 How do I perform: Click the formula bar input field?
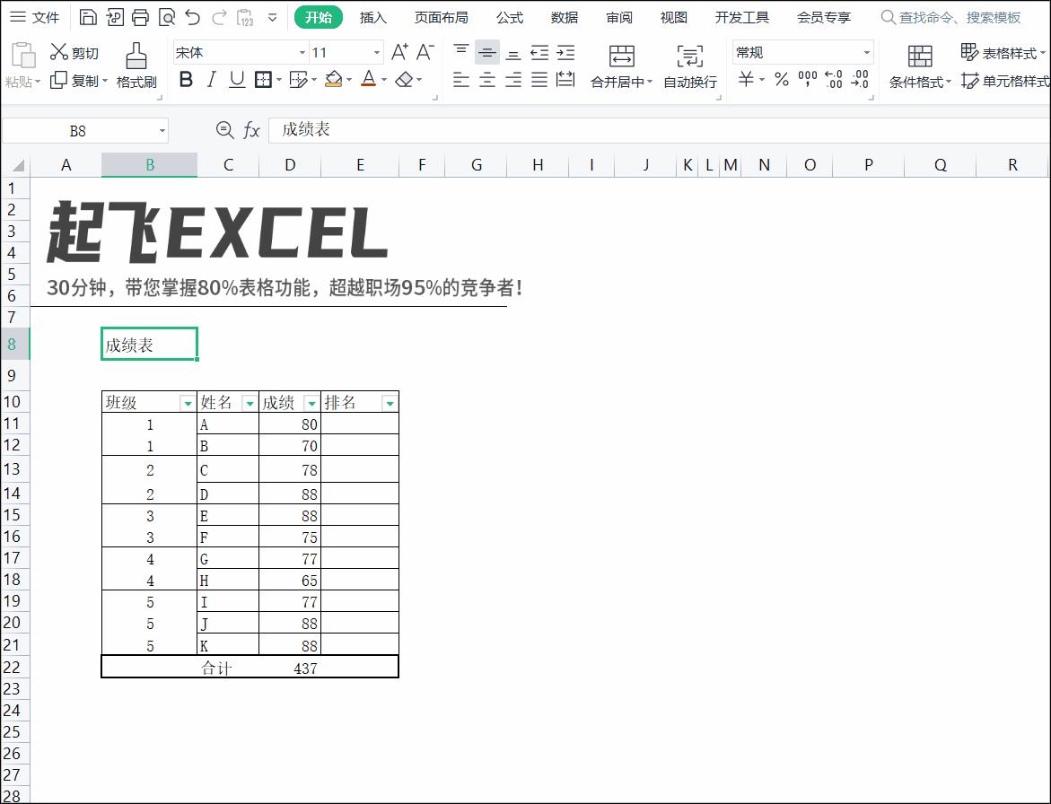click(x=659, y=130)
